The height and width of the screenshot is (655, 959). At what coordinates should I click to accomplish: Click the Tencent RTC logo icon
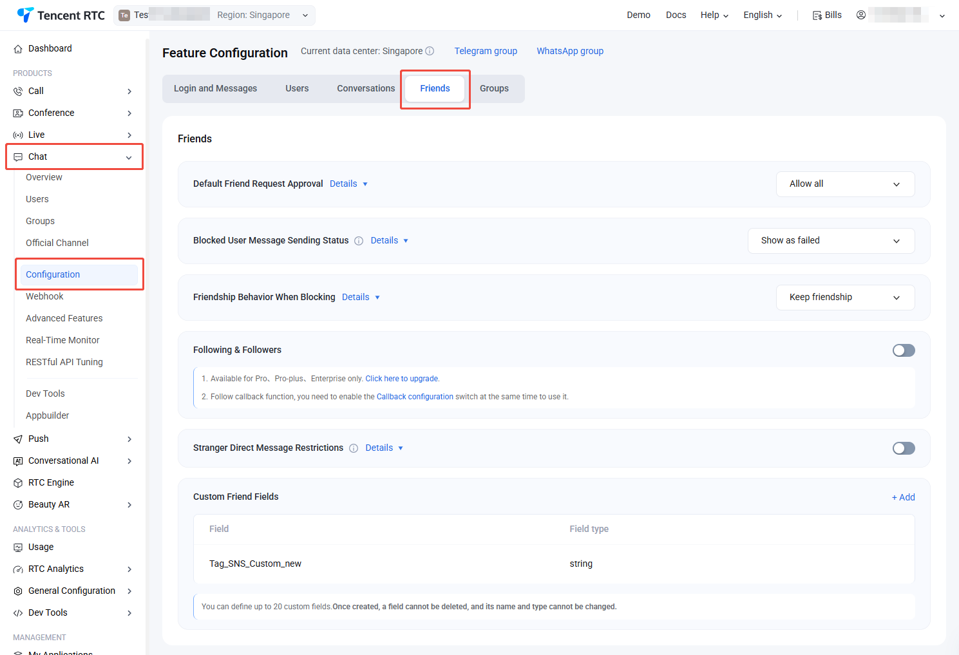point(25,15)
